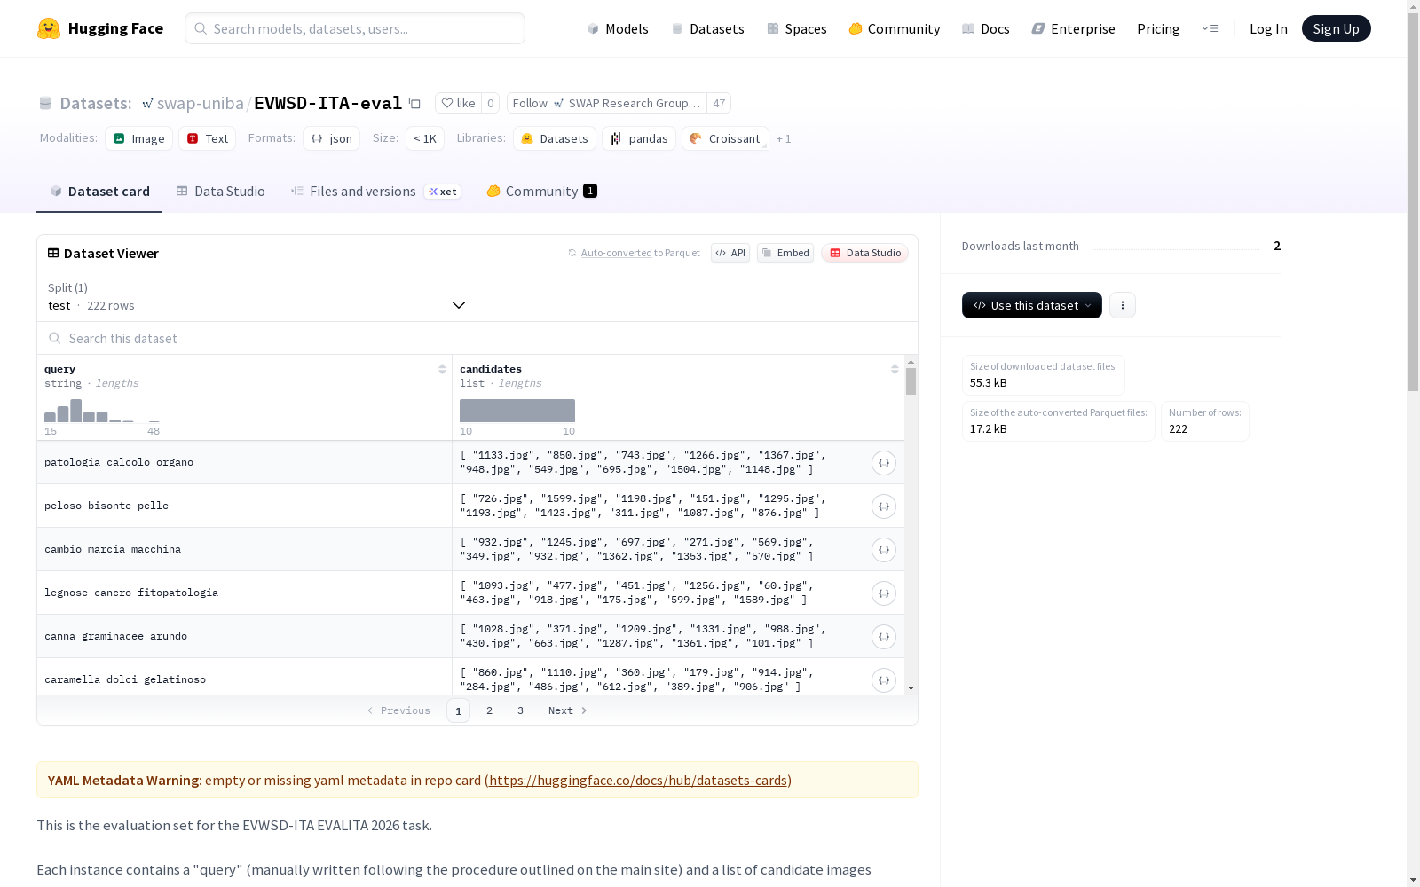Viewport: 1420px width, 887px height.
Task: Select the Text modality tag
Action: point(208,138)
